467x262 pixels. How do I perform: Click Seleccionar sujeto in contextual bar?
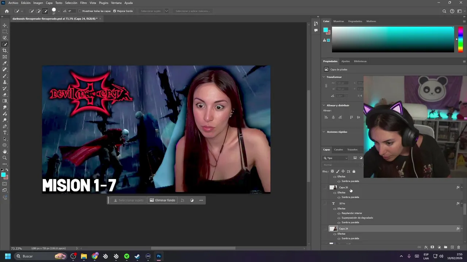point(128,200)
